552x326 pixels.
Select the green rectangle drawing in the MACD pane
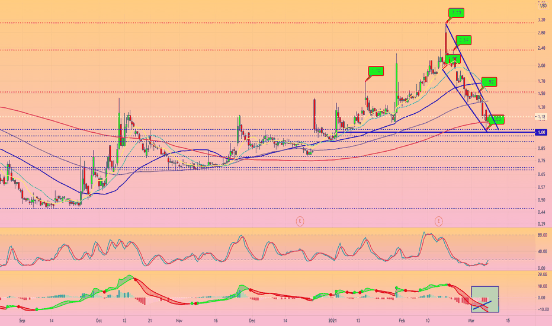point(484,299)
